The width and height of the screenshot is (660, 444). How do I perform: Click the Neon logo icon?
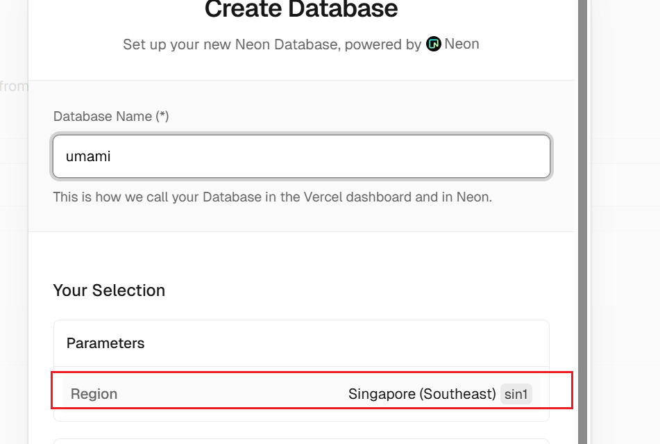pyautogui.click(x=434, y=44)
